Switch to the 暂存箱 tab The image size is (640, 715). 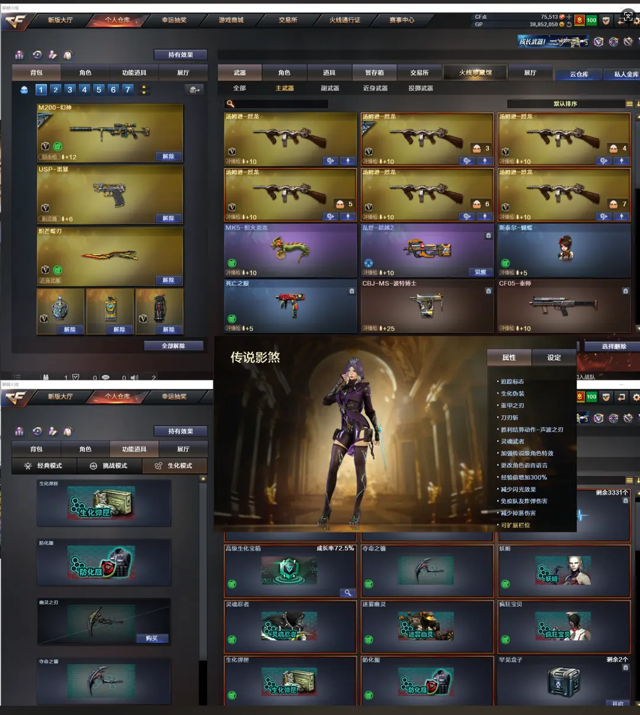click(374, 72)
